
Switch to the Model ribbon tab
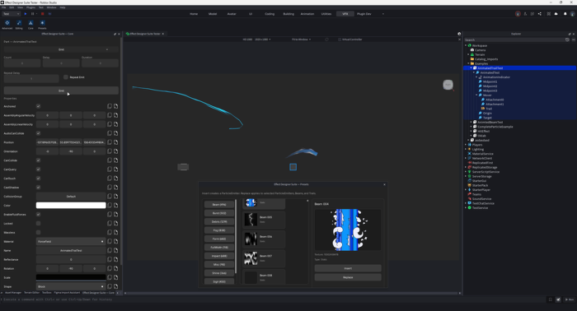click(213, 14)
